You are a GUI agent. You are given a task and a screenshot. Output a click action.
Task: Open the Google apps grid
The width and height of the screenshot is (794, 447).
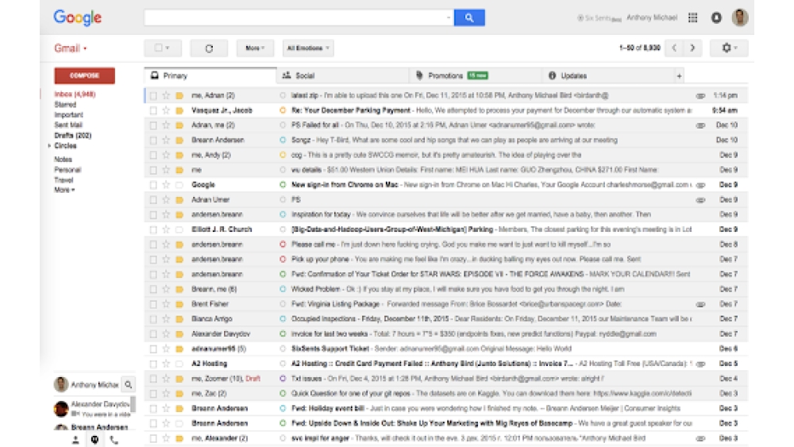pos(692,17)
